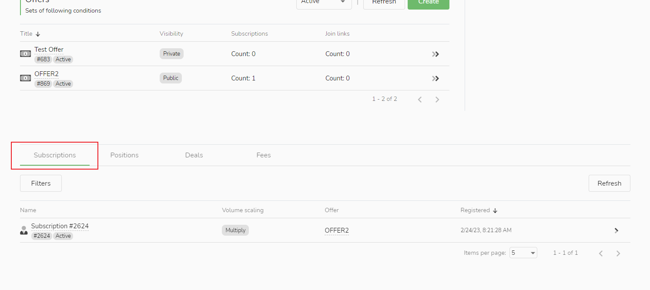
Task: Open the Items per page dropdown
Action: [x=523, y=253]
